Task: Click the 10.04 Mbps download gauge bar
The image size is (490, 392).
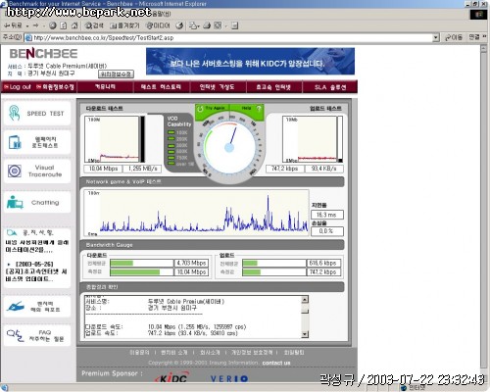Action: click(142, 272)
